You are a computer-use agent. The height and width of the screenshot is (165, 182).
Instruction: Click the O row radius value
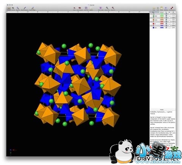tap(173, 22)
